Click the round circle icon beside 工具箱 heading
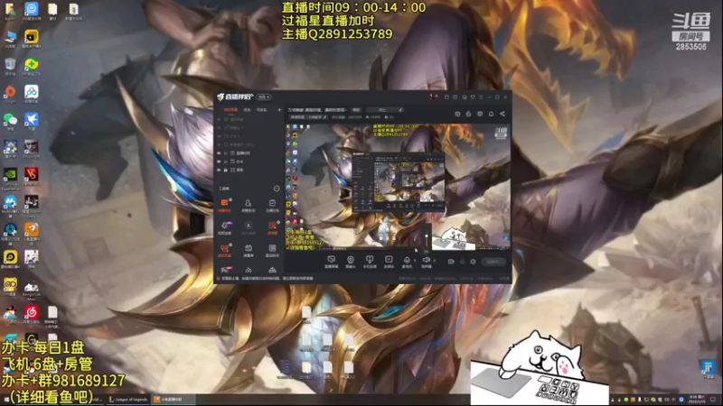 pyautogui.click(x=277, y=189)
